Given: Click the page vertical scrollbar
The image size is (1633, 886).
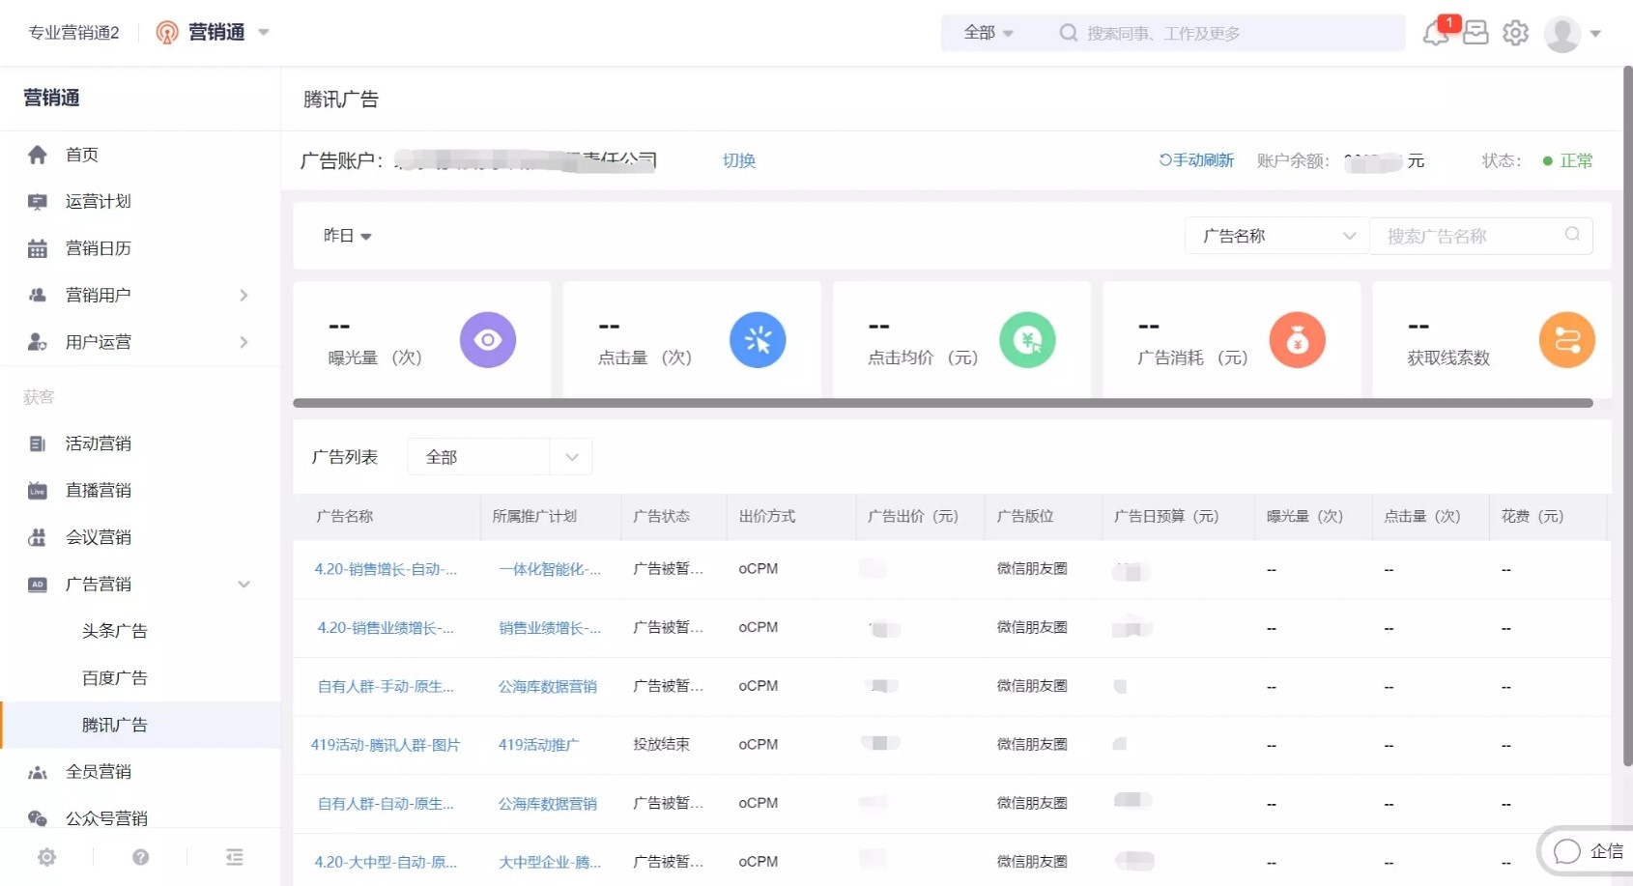Looking at the screenshot, I should tap(1628, 415).
